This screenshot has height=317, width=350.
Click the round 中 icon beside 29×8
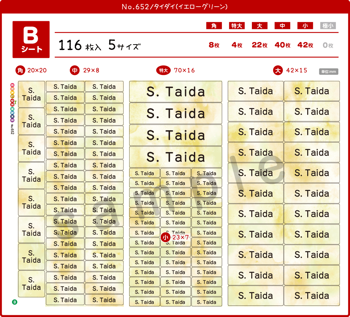tap(75, 71)
